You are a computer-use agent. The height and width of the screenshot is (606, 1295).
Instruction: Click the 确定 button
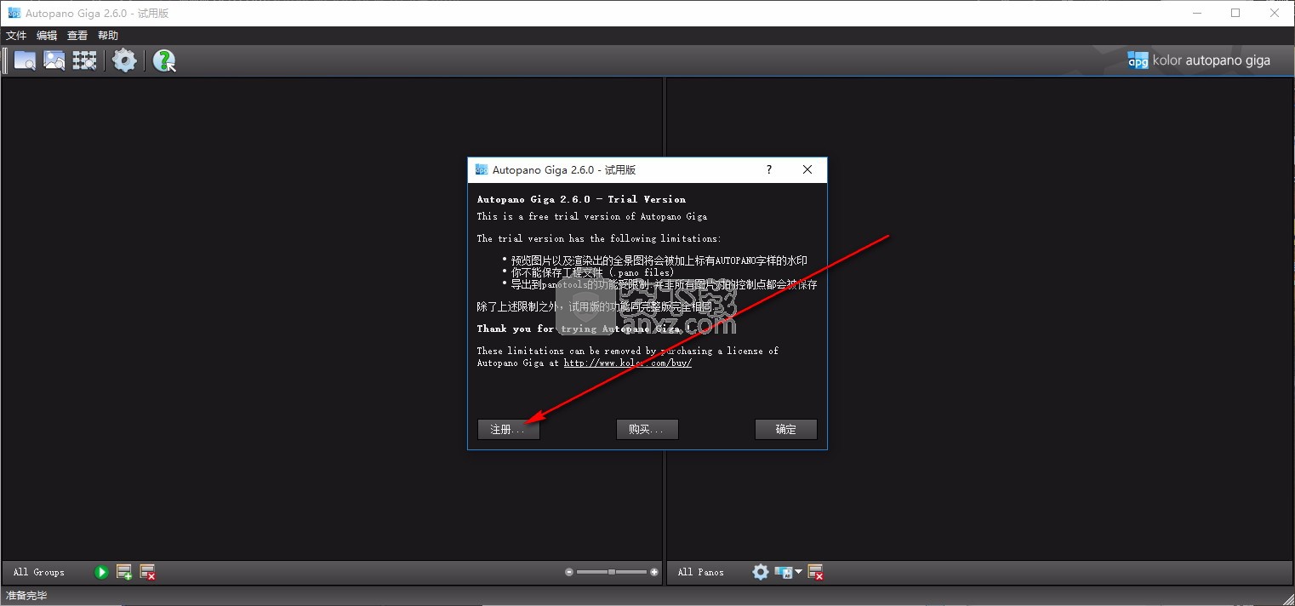pos(786,429)
